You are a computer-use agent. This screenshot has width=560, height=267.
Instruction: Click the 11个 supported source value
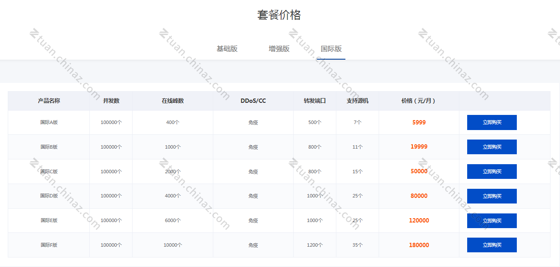pyautogui.click(x=358, y=147)
